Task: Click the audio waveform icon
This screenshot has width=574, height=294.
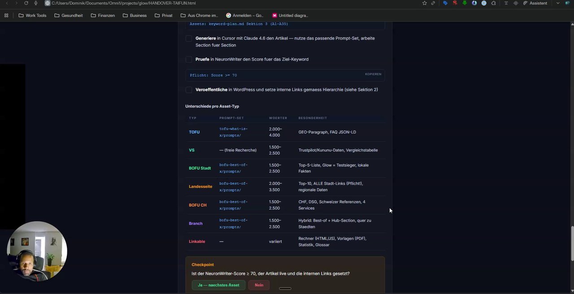Action: pyautogui.click(x=516, y=3)
